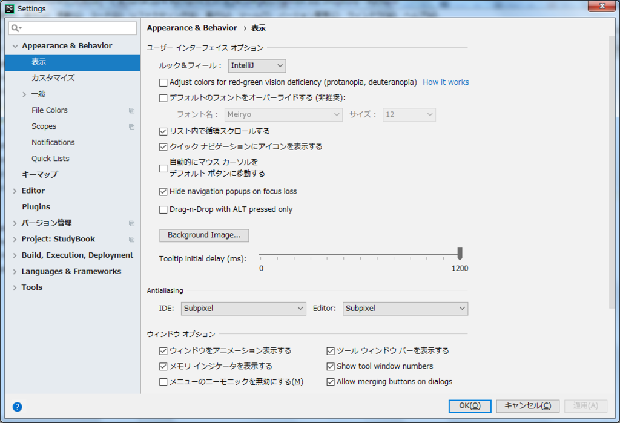
Task: Uncheck ウィンドウをアニメーション表示する
Action: [163, 351]
